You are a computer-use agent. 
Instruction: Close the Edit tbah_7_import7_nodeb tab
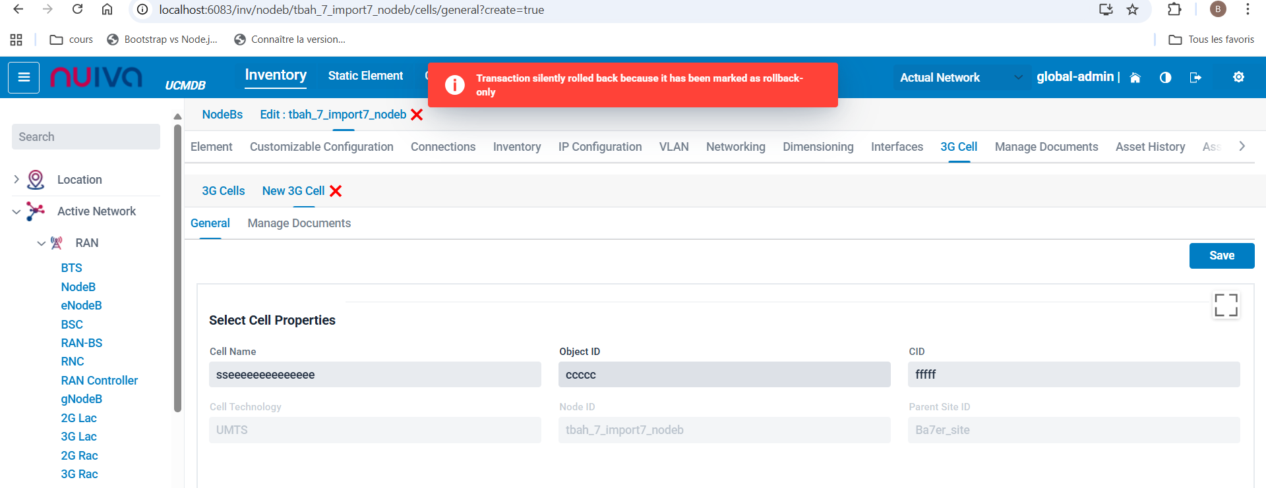point(417,115)
